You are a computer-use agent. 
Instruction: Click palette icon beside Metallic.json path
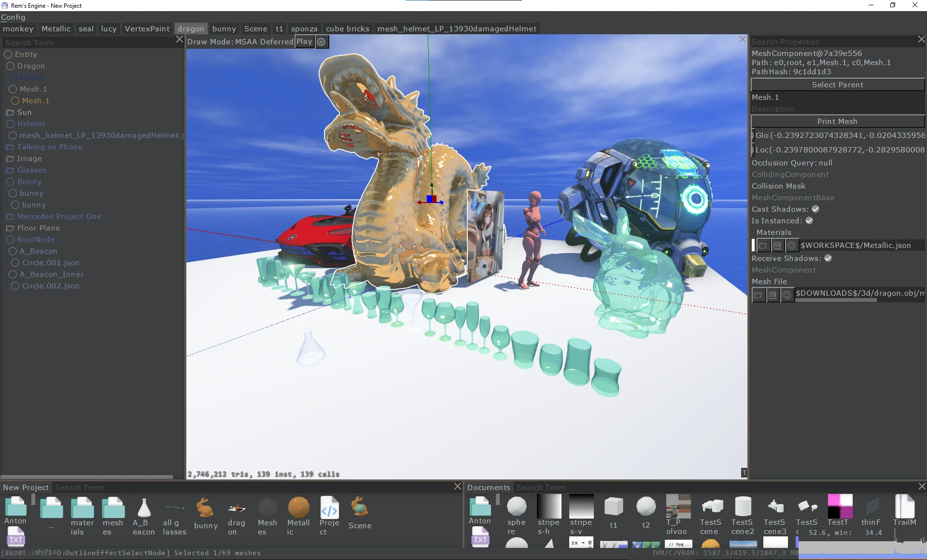791,246
